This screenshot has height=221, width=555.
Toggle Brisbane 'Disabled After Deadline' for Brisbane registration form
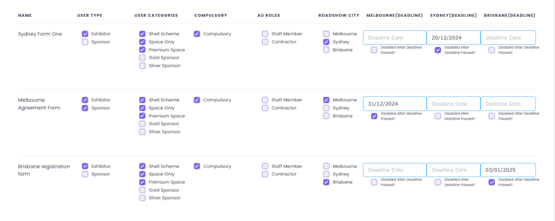click(x=492, y=182)
